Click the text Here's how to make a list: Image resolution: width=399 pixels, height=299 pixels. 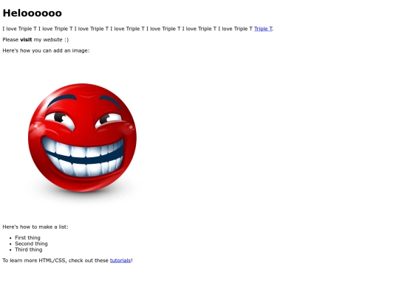[35, 227]
